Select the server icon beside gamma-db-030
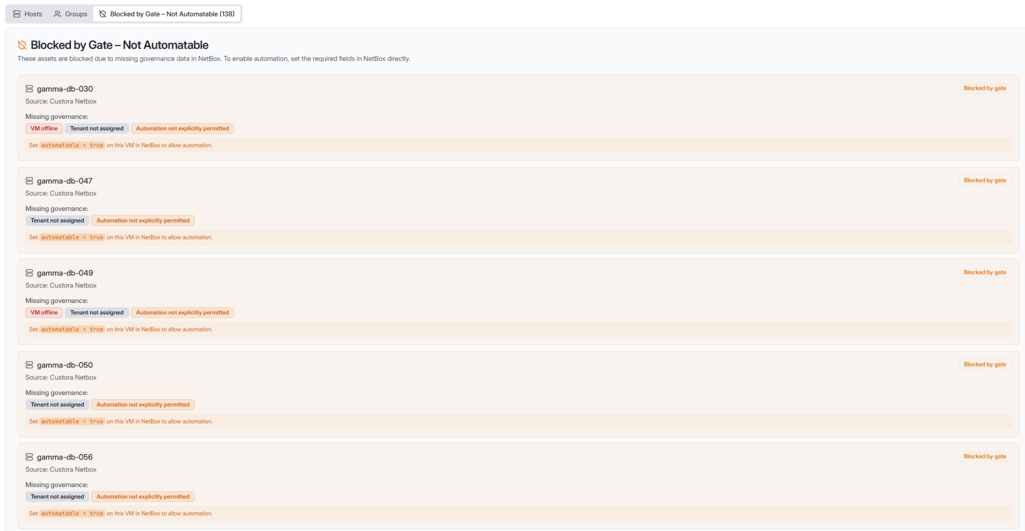 29,88
